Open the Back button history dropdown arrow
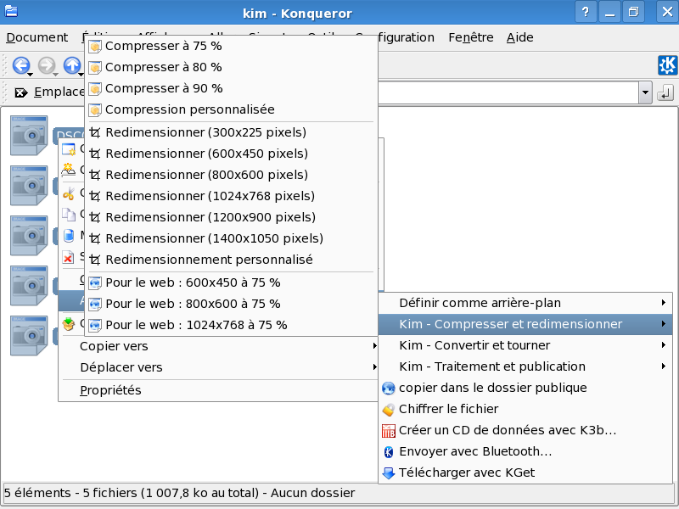 (x=31, y=75)
